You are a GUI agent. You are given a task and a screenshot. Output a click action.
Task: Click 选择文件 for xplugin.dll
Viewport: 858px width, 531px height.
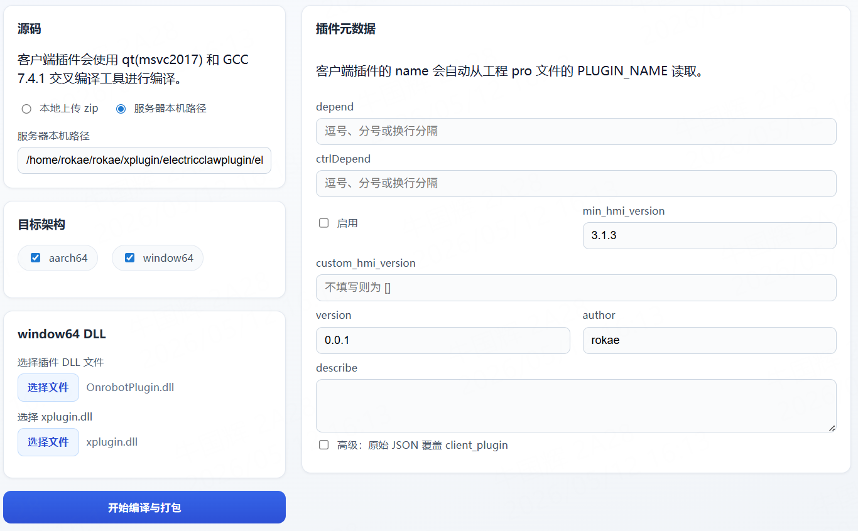click(x=48, y=442)
